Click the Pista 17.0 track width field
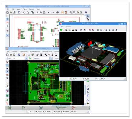 tap(16, 58)
